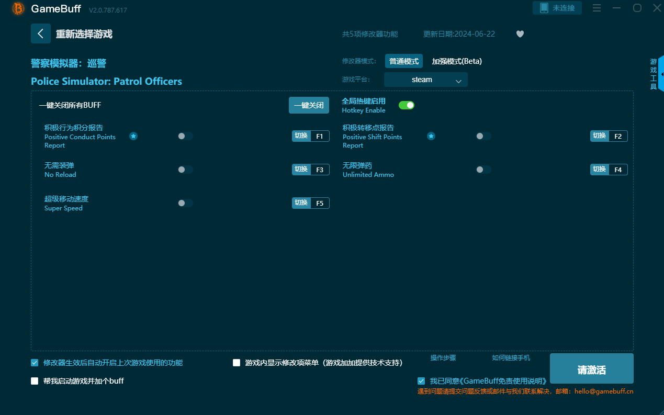Click the phone 未连接 connection icon

[544, 8]
